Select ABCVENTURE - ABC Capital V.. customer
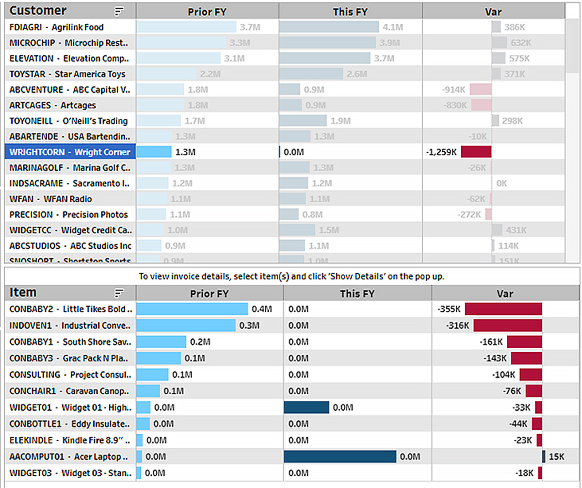The image size is (582, 488). click(71, 89)
